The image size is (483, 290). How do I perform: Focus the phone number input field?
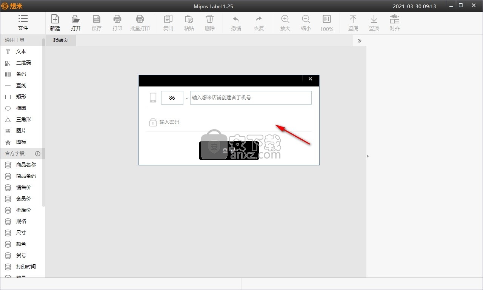point(251,98)
